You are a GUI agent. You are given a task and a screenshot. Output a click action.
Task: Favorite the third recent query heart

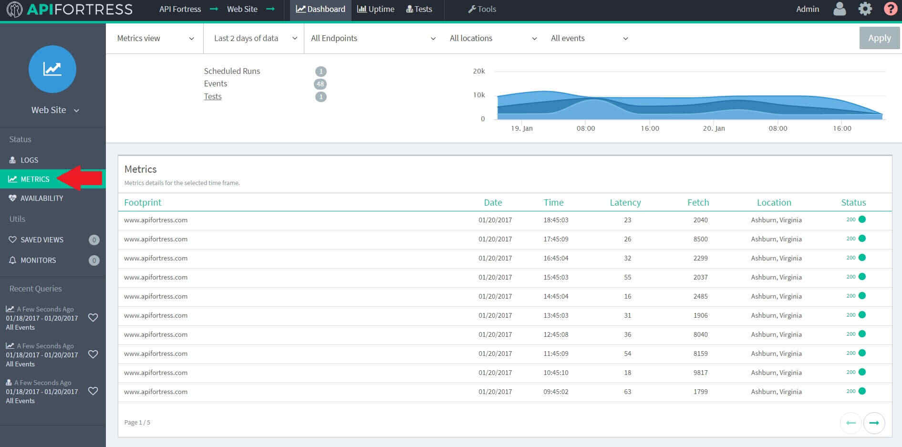click(x=93, y=391)
